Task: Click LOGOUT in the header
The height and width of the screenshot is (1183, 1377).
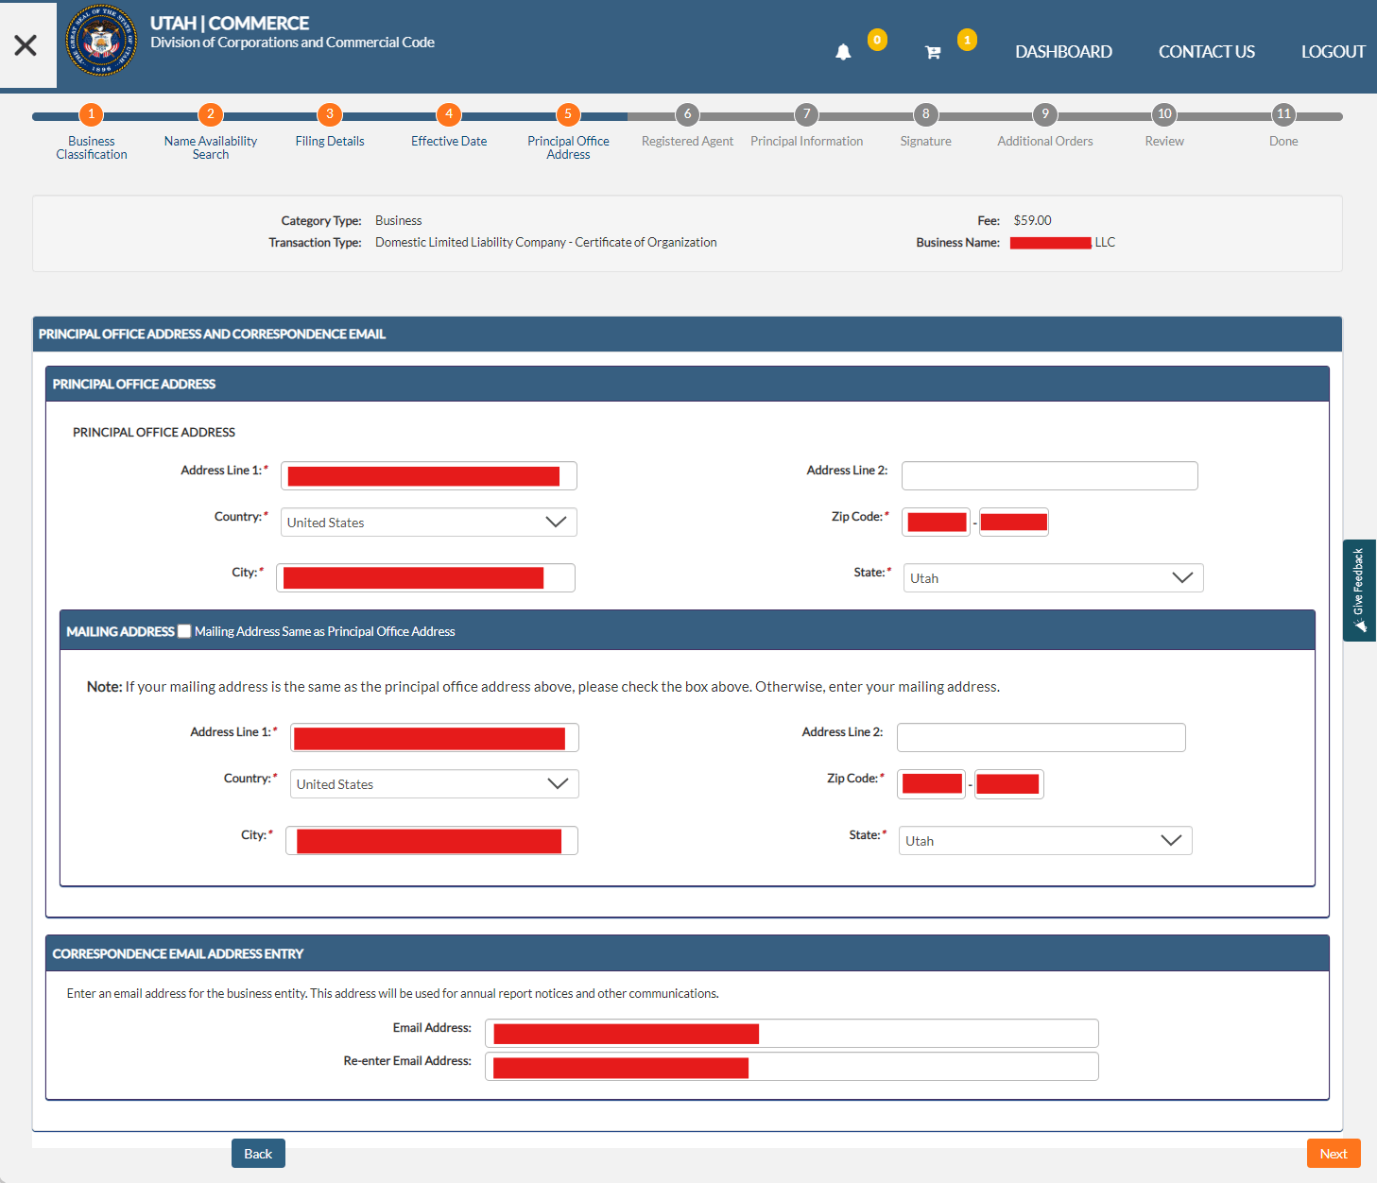Action: tap(1334, 52)
